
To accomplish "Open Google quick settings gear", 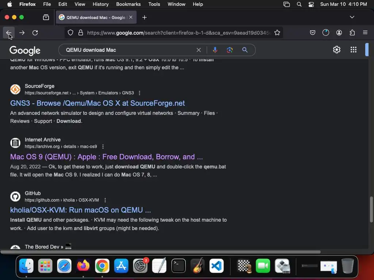I will click(336, 50).
